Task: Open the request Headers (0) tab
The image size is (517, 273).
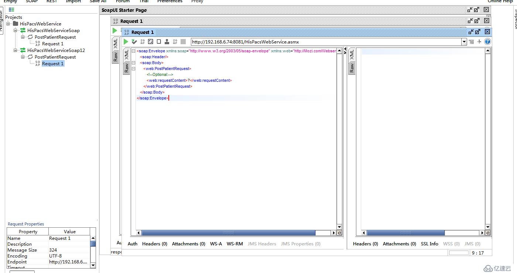Action: pos(155,244)
